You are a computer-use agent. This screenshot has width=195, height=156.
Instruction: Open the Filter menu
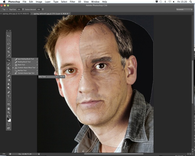(x=72, y=2)
